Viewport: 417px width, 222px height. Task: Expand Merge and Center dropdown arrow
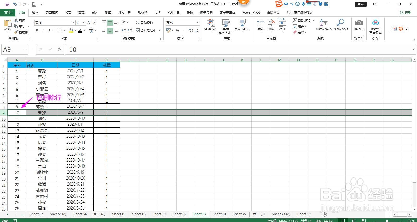(x=159, y=30)
